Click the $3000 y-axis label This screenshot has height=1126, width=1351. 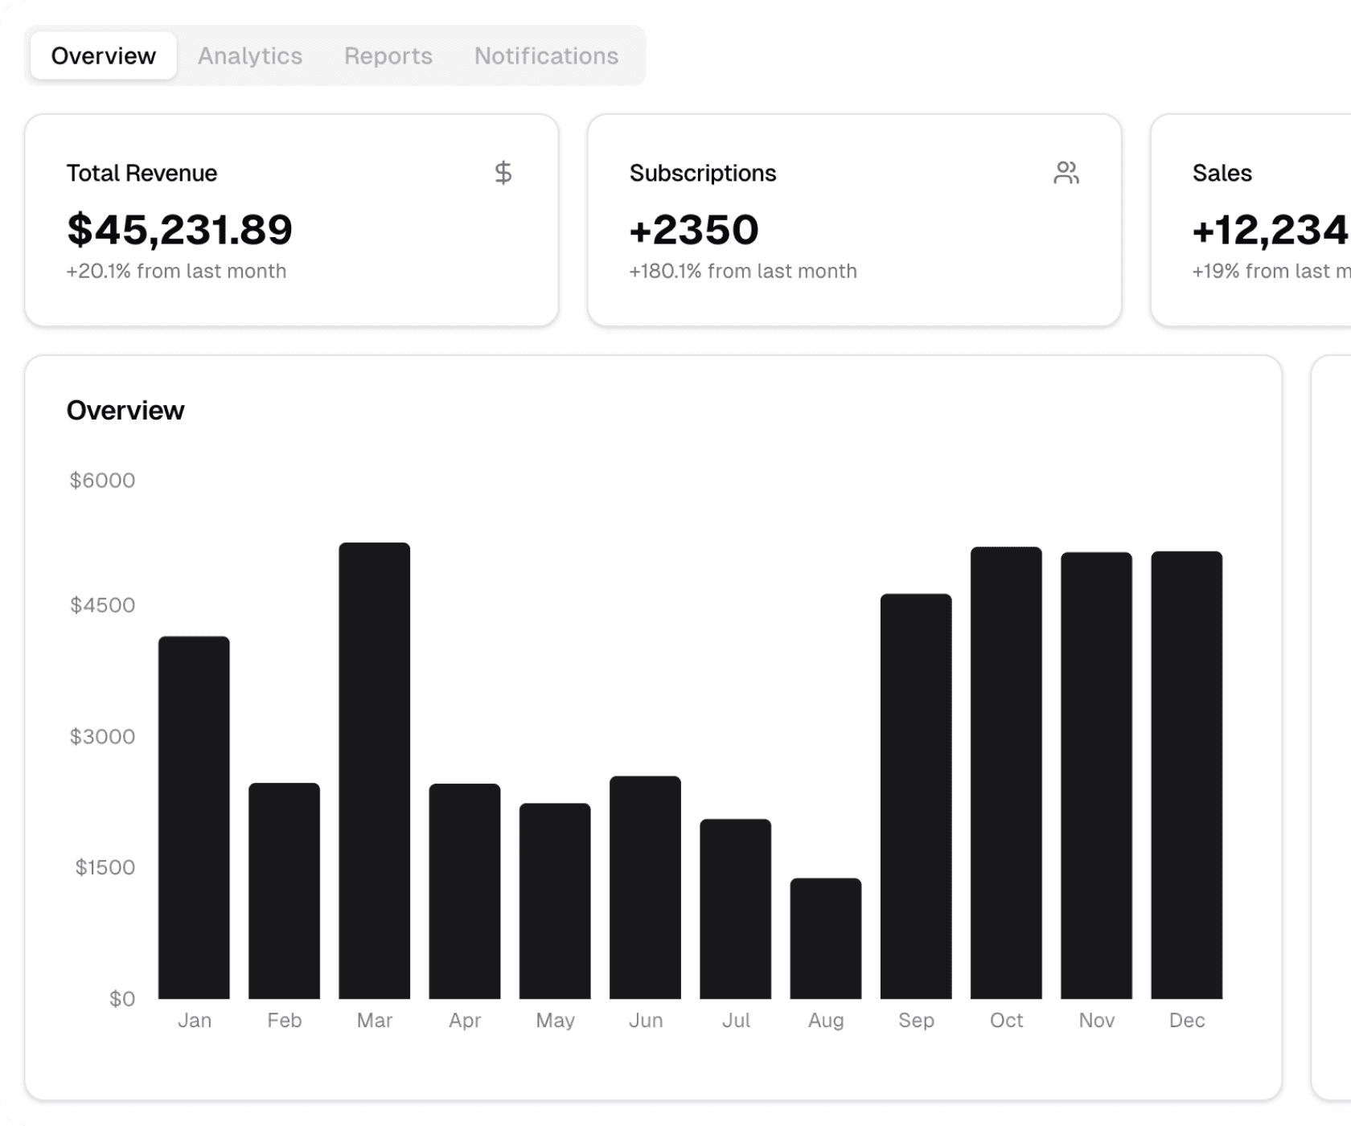pyautogui.click(x=102, y=736)
